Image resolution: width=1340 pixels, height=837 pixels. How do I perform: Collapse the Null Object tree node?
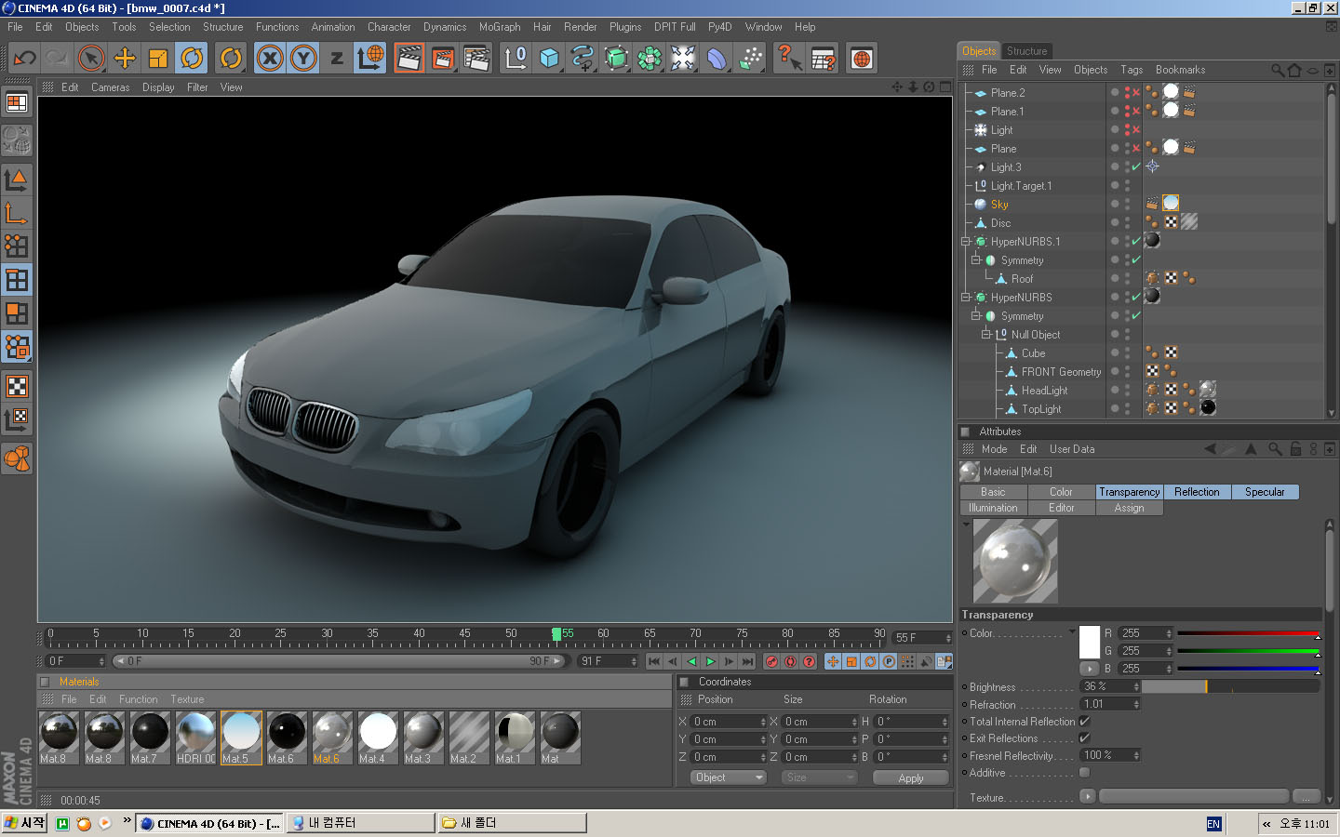tap(986, 334)
